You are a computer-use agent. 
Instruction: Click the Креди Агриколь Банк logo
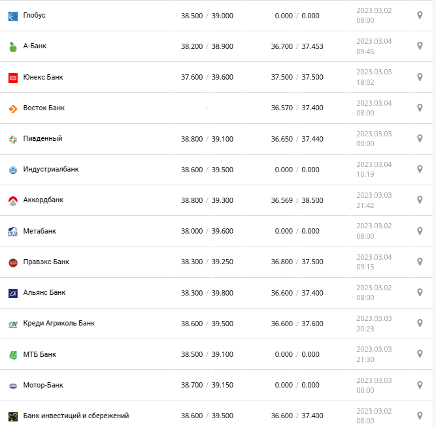click(13, 324)
